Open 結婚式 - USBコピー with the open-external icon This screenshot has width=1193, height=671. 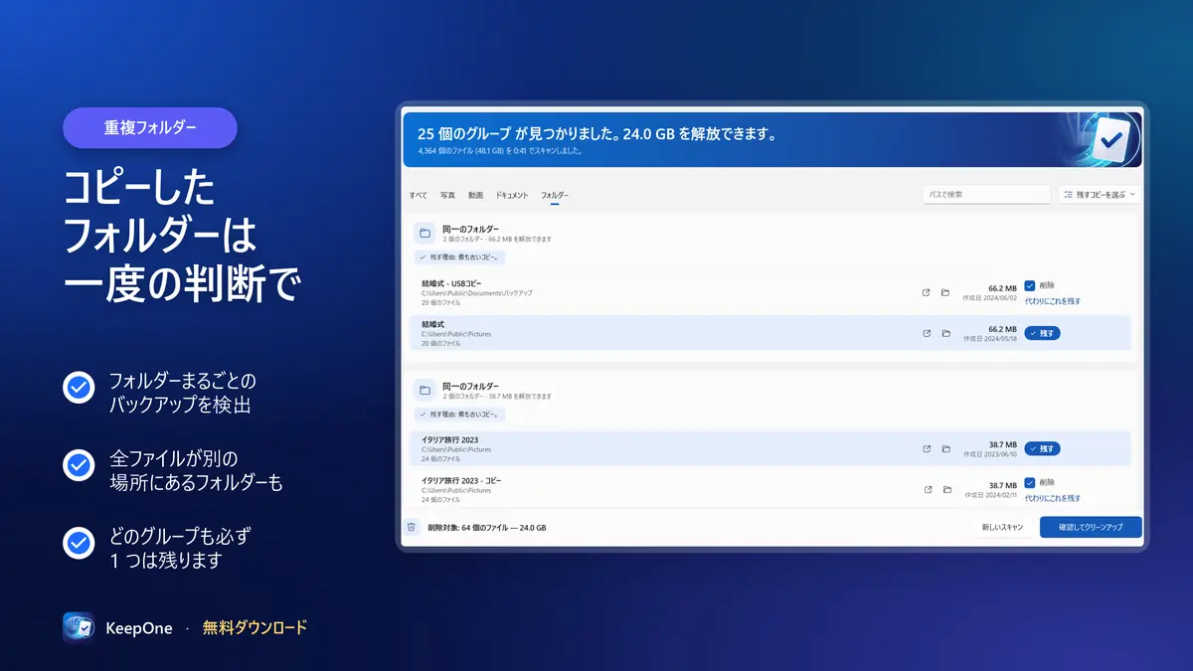tap(927, 292)
